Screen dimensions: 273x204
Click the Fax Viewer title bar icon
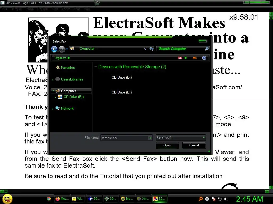pos(2,3)
